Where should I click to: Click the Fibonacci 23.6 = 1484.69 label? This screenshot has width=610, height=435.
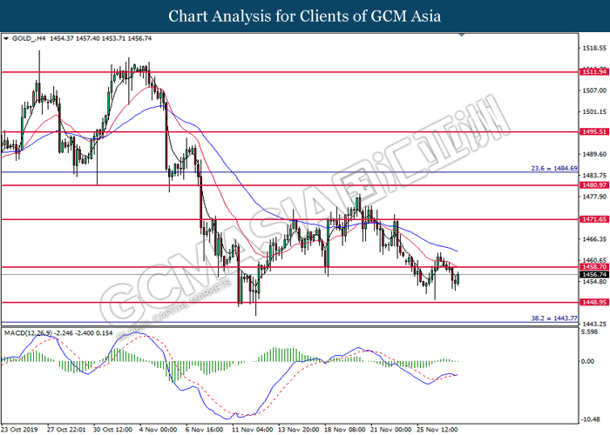(554, 169)
